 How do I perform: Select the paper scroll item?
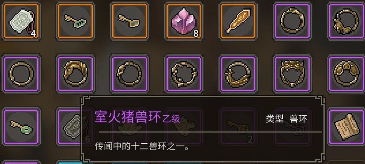click(x=347, y=127)
